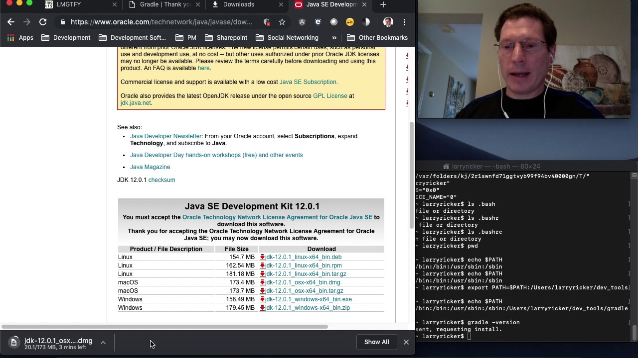Open the Development bookmarks folder

66,38
